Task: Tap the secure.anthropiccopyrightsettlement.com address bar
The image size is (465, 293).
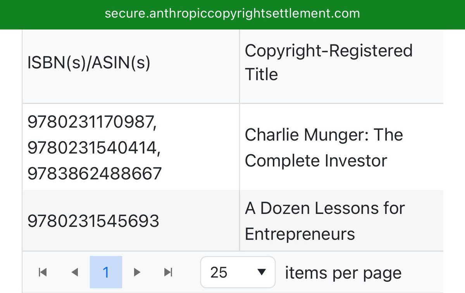Action: pos(232,14)
